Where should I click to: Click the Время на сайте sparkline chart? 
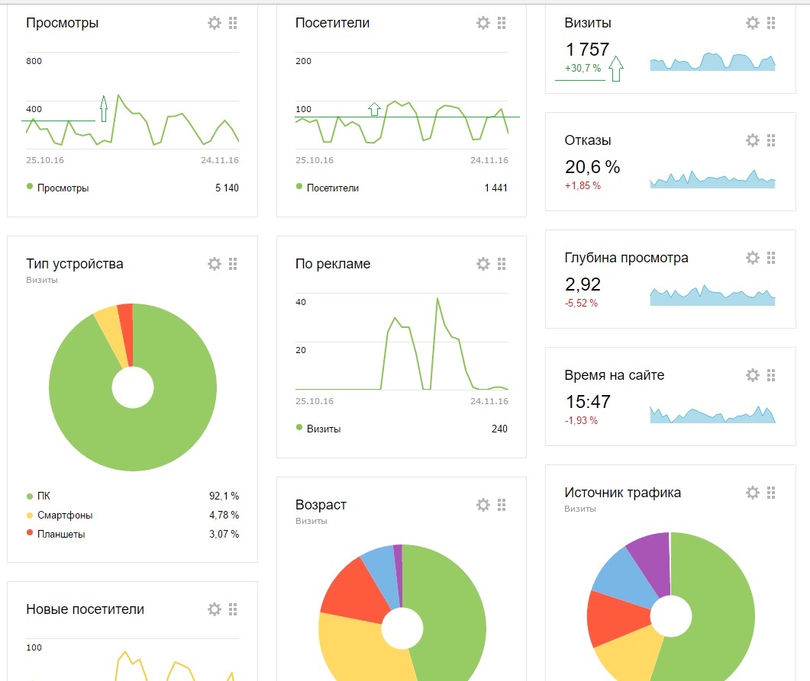[x=712, y=415]
